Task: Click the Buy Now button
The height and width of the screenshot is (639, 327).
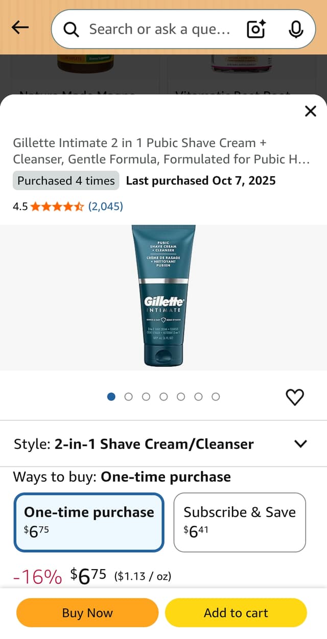Action: (x=87, y=612)
